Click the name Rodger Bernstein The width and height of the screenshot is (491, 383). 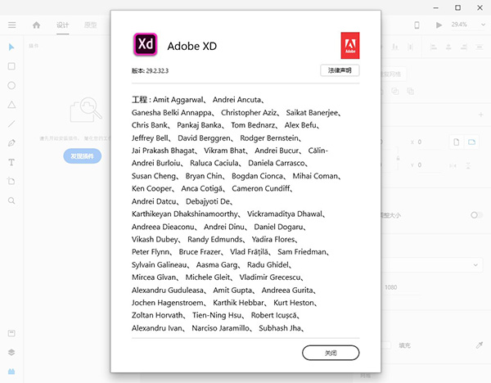[269, 137]
